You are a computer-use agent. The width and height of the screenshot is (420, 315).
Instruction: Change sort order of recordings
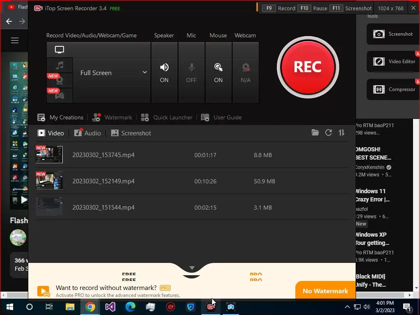coord(342,132)
